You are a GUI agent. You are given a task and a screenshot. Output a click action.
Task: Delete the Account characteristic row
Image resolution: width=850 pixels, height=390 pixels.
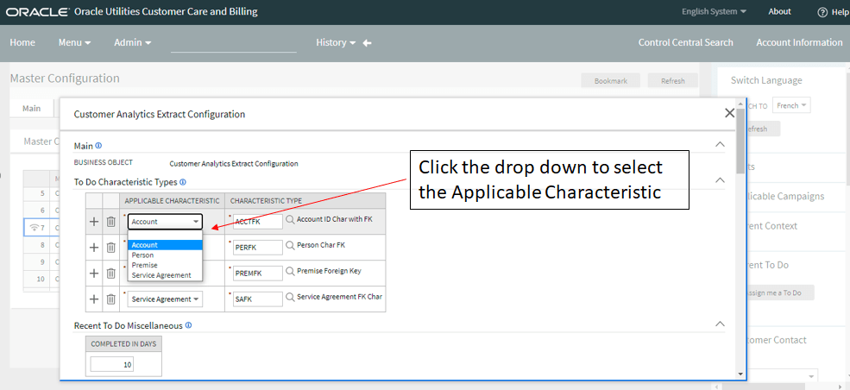click(x=110, y=222)
